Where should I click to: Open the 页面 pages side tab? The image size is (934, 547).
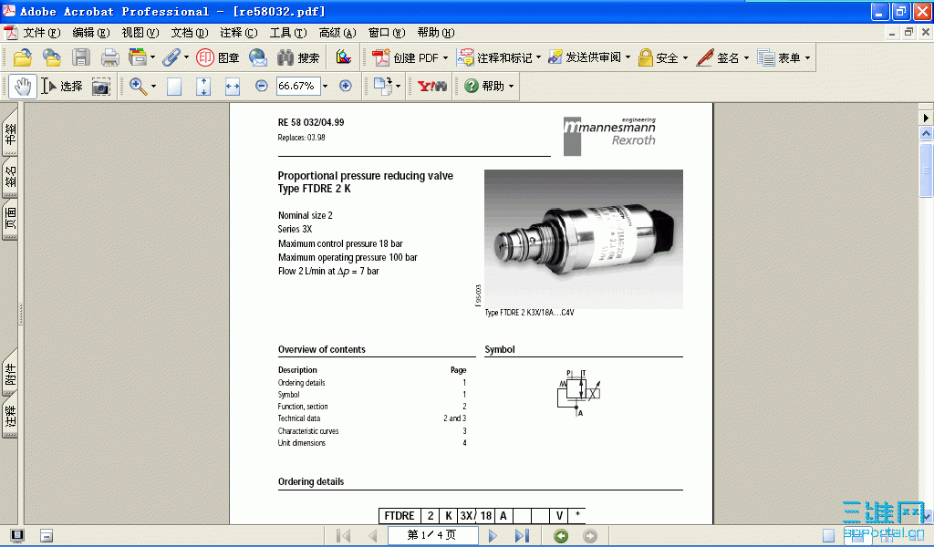(10, 219)
